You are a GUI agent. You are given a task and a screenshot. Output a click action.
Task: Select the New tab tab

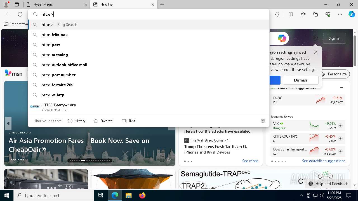tap(124, 4)
